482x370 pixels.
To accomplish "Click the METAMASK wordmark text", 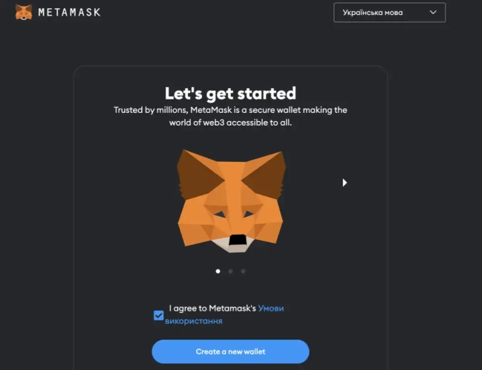I will coord(70,13).
